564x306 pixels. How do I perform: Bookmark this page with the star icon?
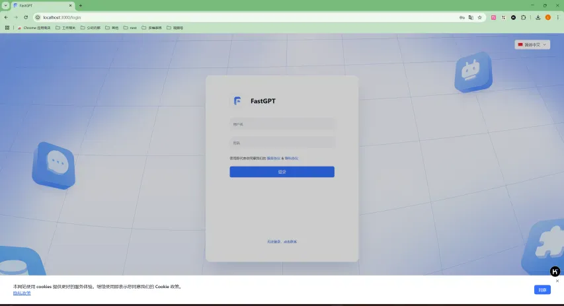point(479,17)
